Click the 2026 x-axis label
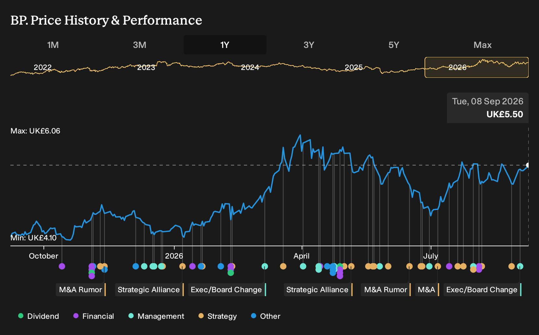This screenshot has width=539, height=335. pyautogui.click(x=174, y=256)
